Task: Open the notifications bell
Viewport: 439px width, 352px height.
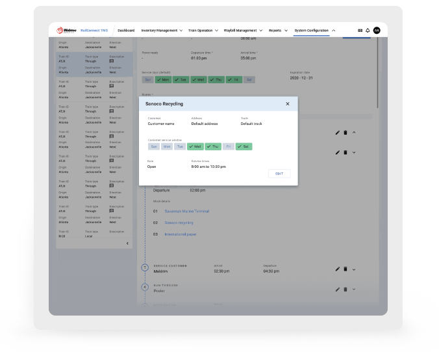Action: pyautogui.click(x=368, y=30)
